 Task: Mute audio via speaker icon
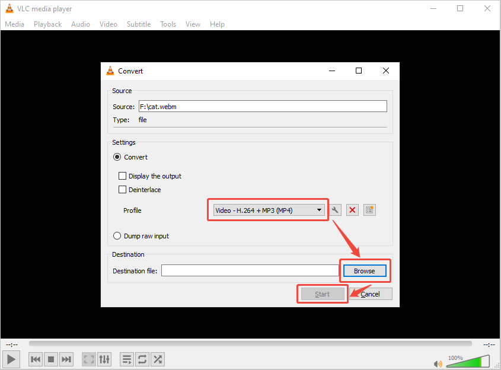pyautogui.click(x=438, y=364)
